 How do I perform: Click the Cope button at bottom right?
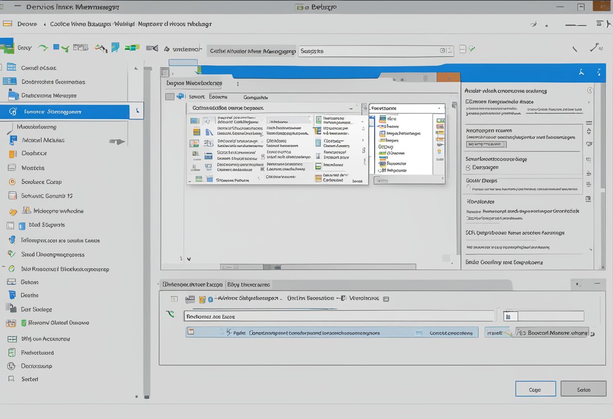[x=535, y=389]
